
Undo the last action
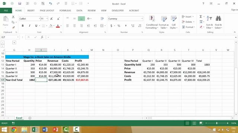coord(51,3)
